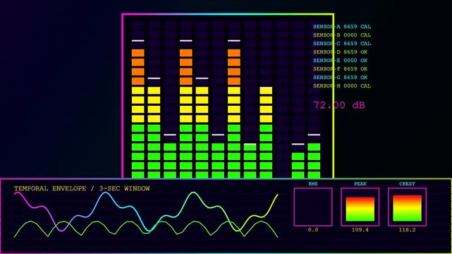Image resolution: width=452 pixels, height=254 pixels.
Task: Select the SENSOR-E 0000 OK row
Action: pos(340,61)
